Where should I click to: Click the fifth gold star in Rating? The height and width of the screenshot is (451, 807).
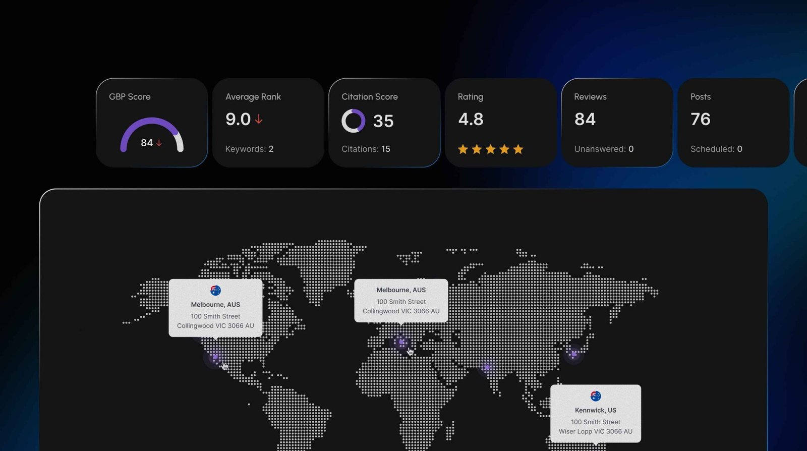pos(518,149)
